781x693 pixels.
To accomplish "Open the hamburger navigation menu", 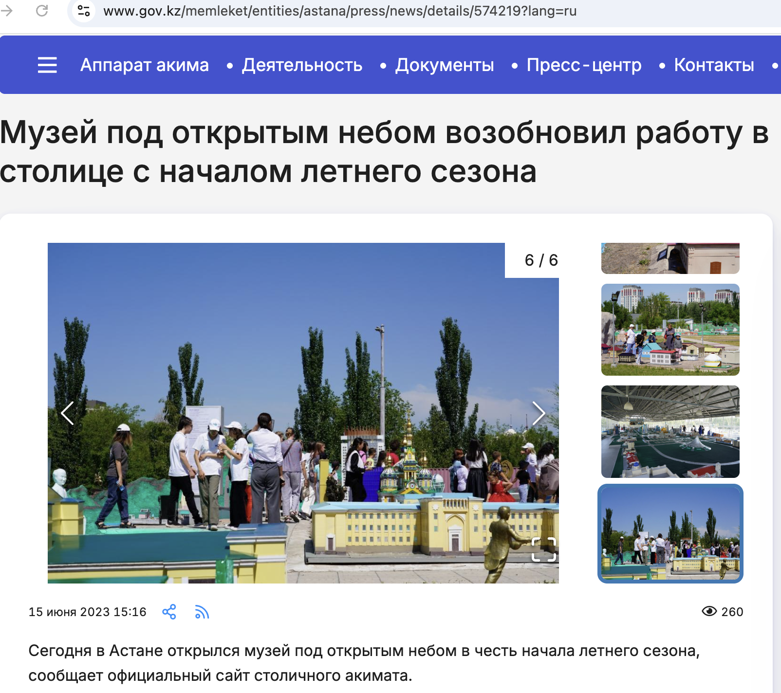I will pyautogui.click(x=47, y=65).
